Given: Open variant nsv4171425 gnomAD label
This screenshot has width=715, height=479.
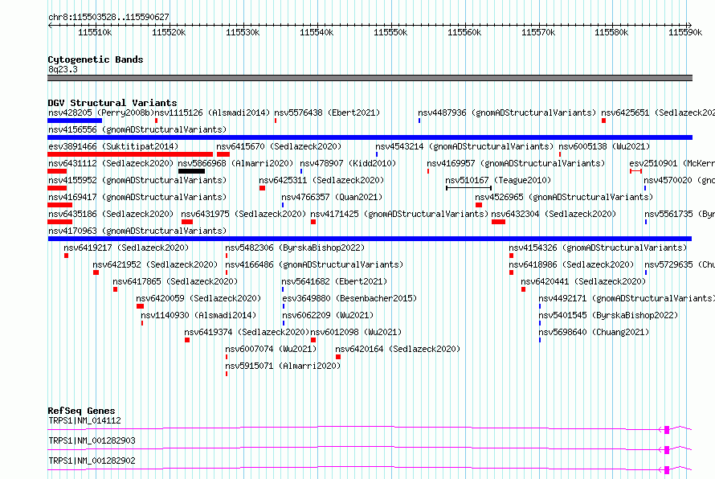Looking at the screenshot, I should coord(399,214).
